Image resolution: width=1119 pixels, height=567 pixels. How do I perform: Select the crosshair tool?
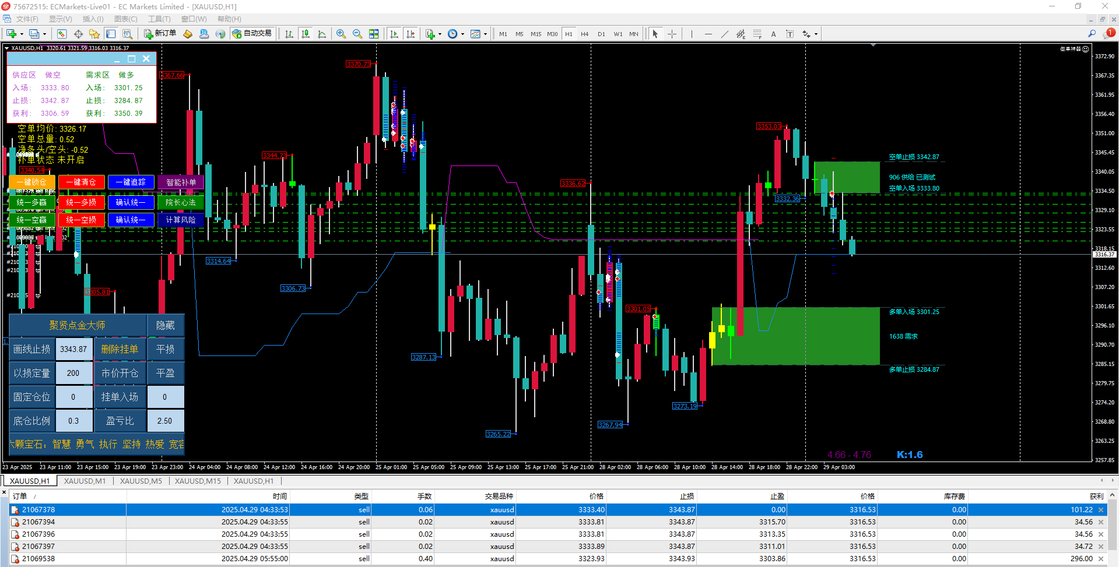coord(672,34)
